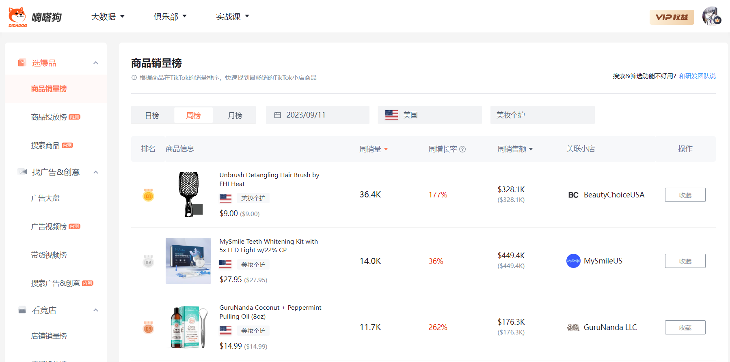The width and height of the screenshot is (730, 362).
Task: Click the gold rank 01 medal icon
Action: [x=148, y=195]
